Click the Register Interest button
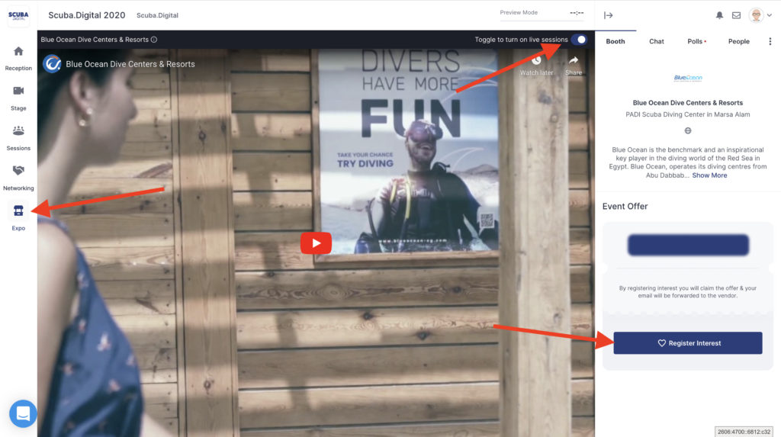The width and height of the screenshot is (781, 437). 688,343
